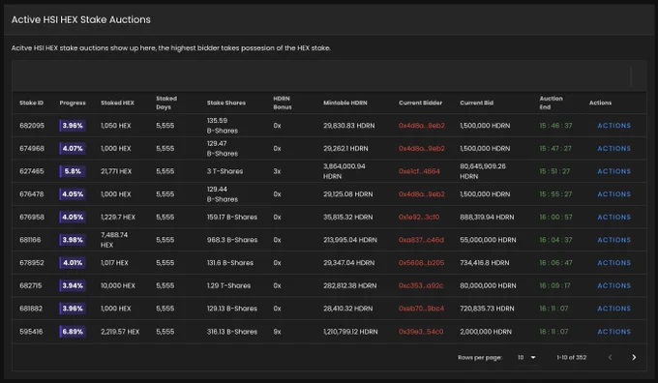Screen dimensions: 658x383
Task: Click the 55,000,000 HDRN current bid
Action: tap(488, 240)
